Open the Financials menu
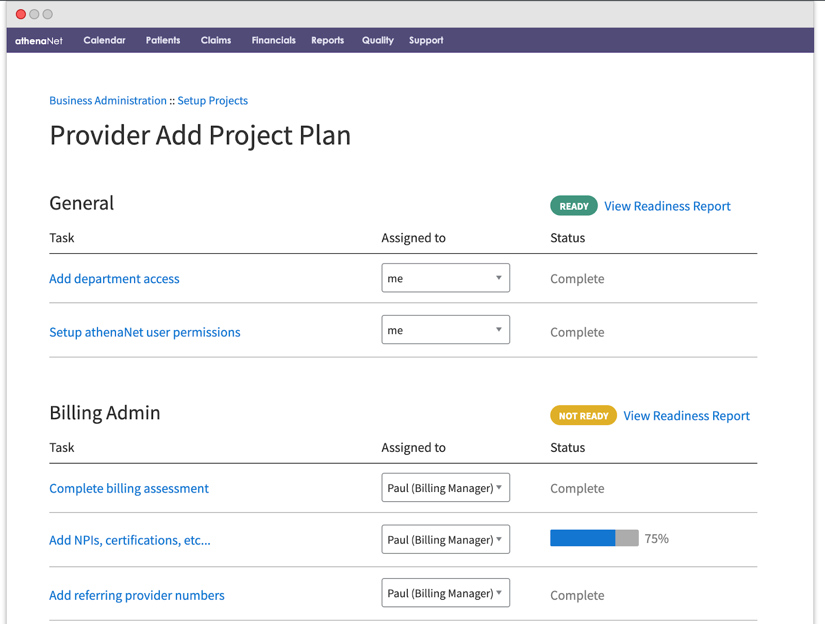The width and height of the screenshot is (825, 624). point(273,40)
